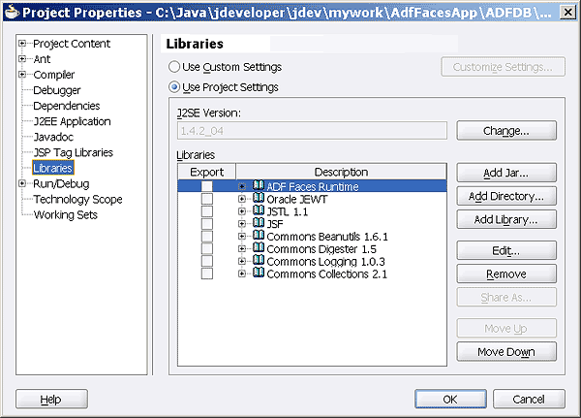The image size is (581, 418).
Task: Expand the Project Content tree node
Action: tap(22, 45)
